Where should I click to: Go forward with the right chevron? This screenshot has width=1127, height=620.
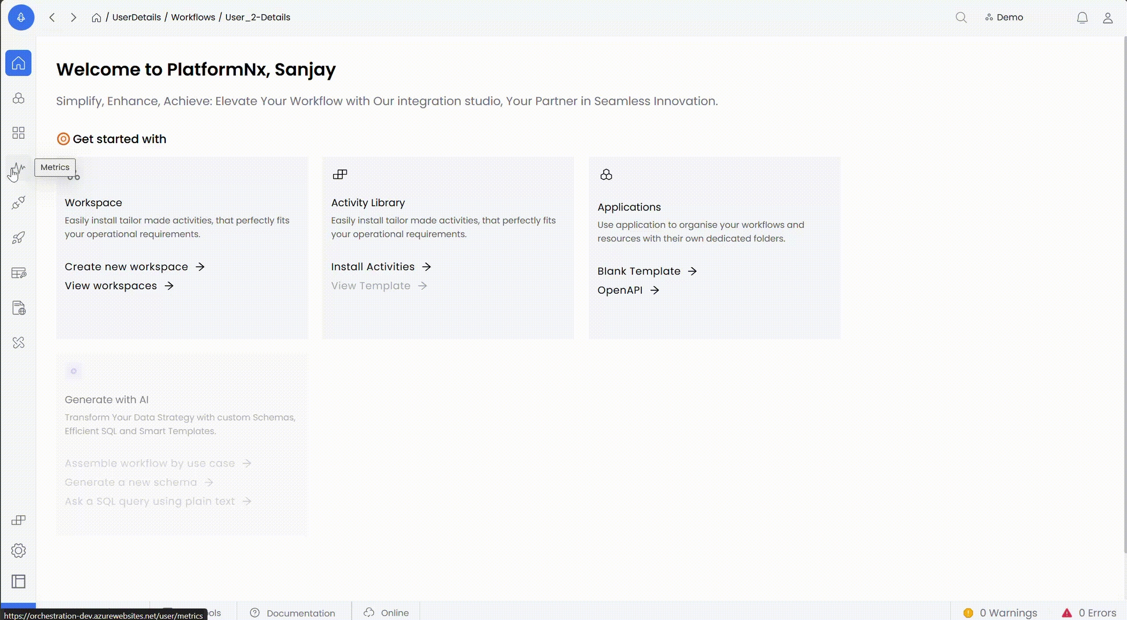[x=73, y=18]
